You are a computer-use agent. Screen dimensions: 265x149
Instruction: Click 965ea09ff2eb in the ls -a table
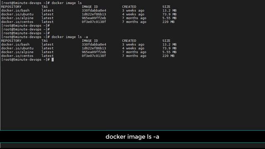[x=94, y=52]
